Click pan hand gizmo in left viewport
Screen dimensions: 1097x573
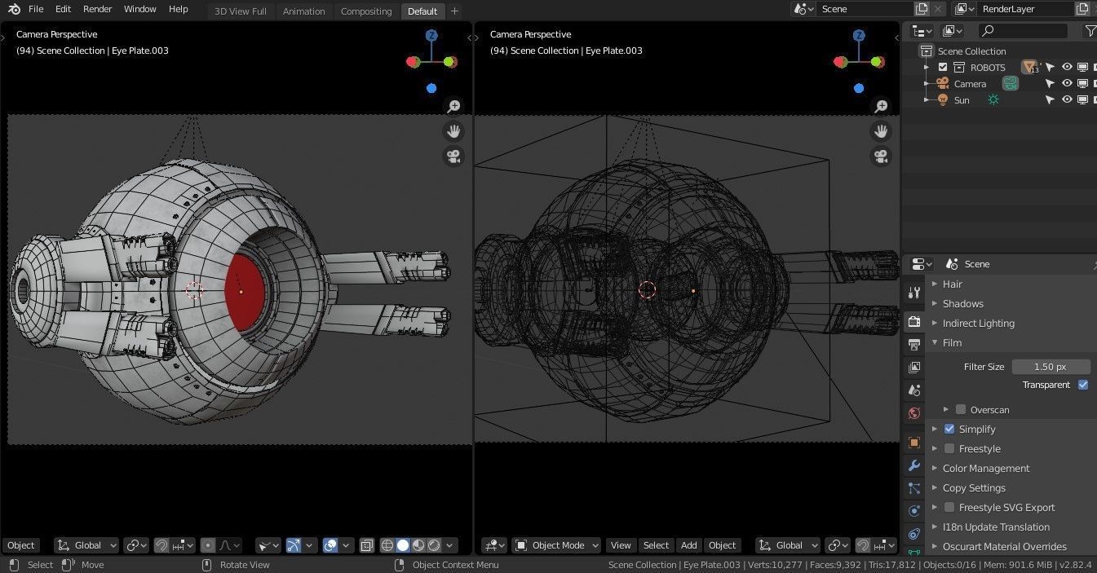tap(453, 130)
